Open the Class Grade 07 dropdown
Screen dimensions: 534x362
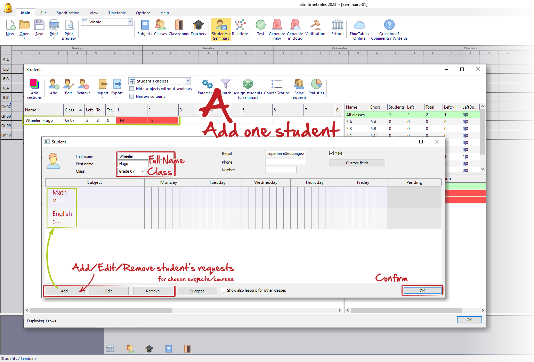[143, 171]
